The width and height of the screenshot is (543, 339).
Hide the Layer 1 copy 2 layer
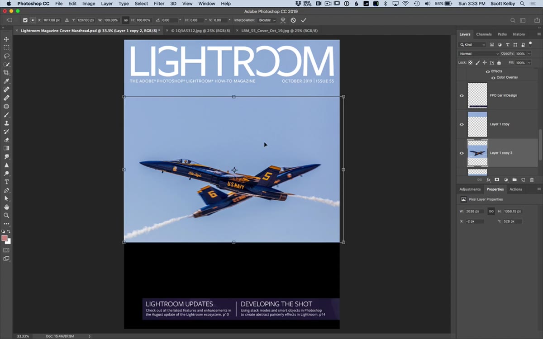[462, 153]
